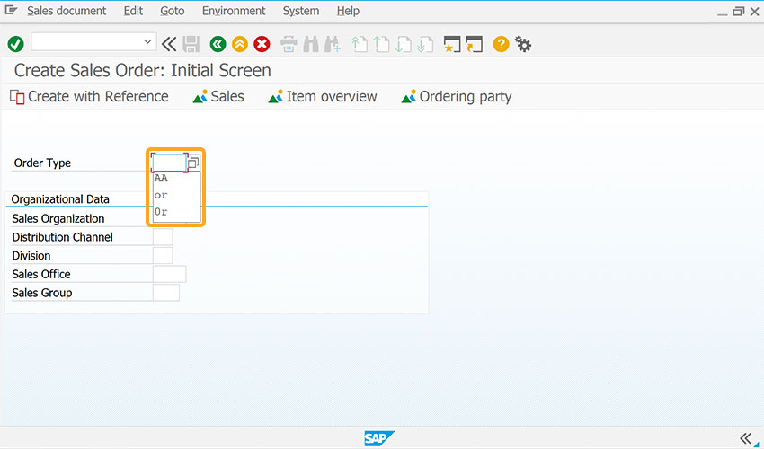Open the Edit menu
This screenshot has height=449, width=764.
click(x=133, y=11)
